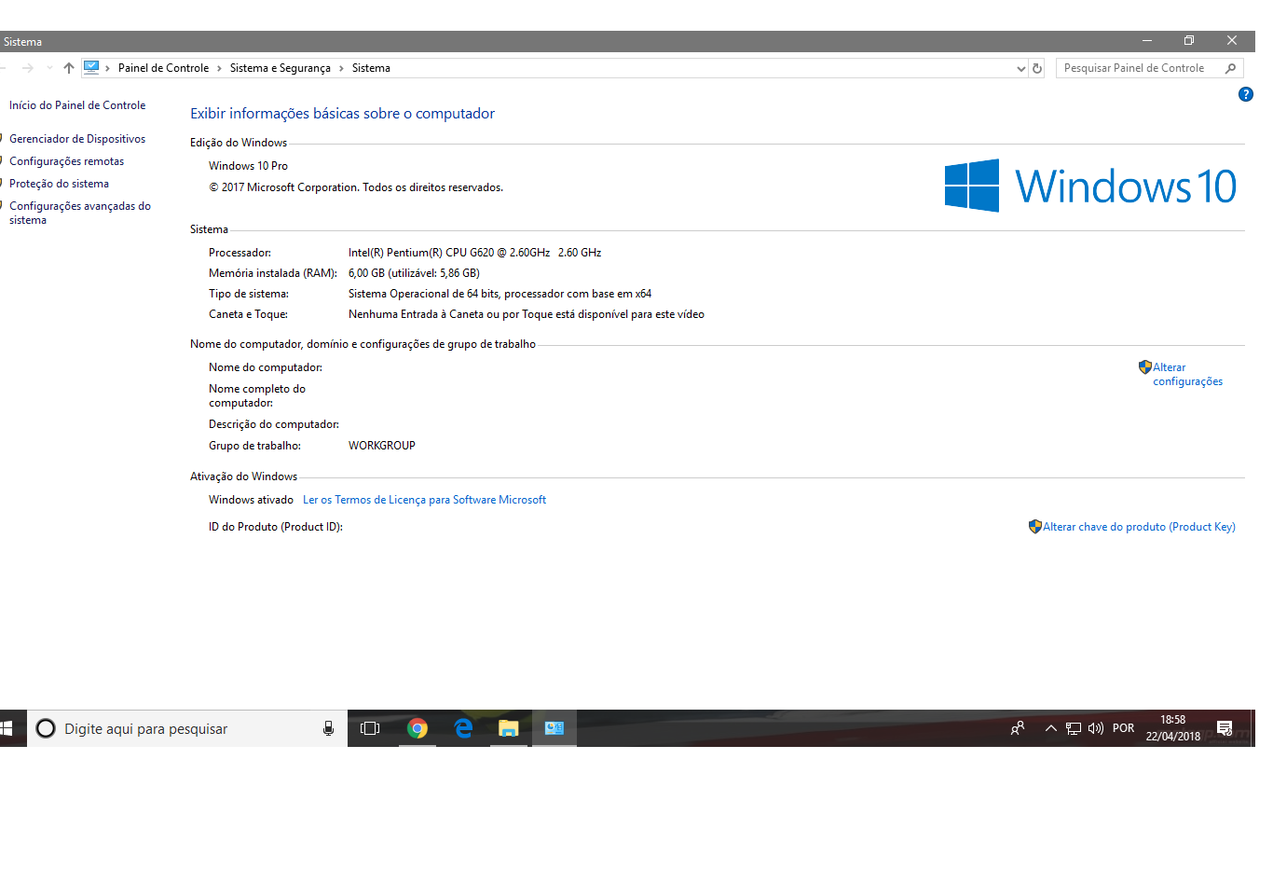Open the volume speaker icon
Screen dimensions: 1273x870
pos(1096,728)
